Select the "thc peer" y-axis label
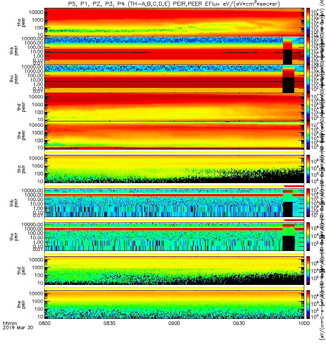 14,79
